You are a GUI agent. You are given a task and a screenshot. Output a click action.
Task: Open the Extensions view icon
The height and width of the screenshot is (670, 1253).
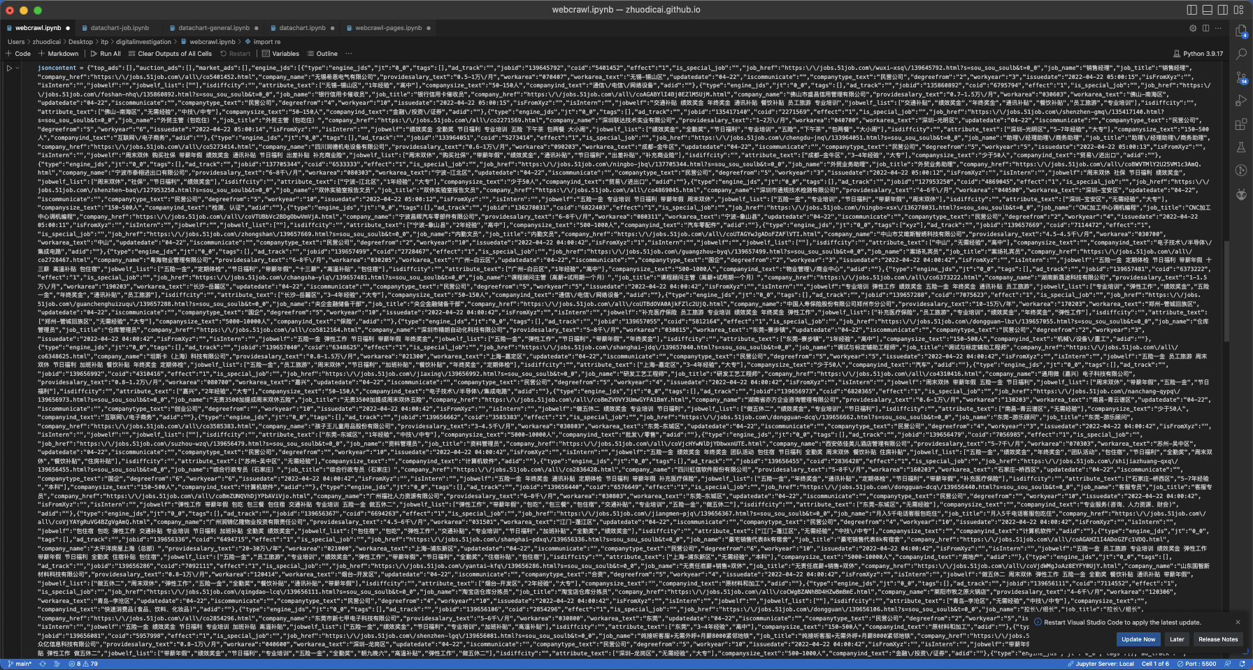(x=1241, y=124)
